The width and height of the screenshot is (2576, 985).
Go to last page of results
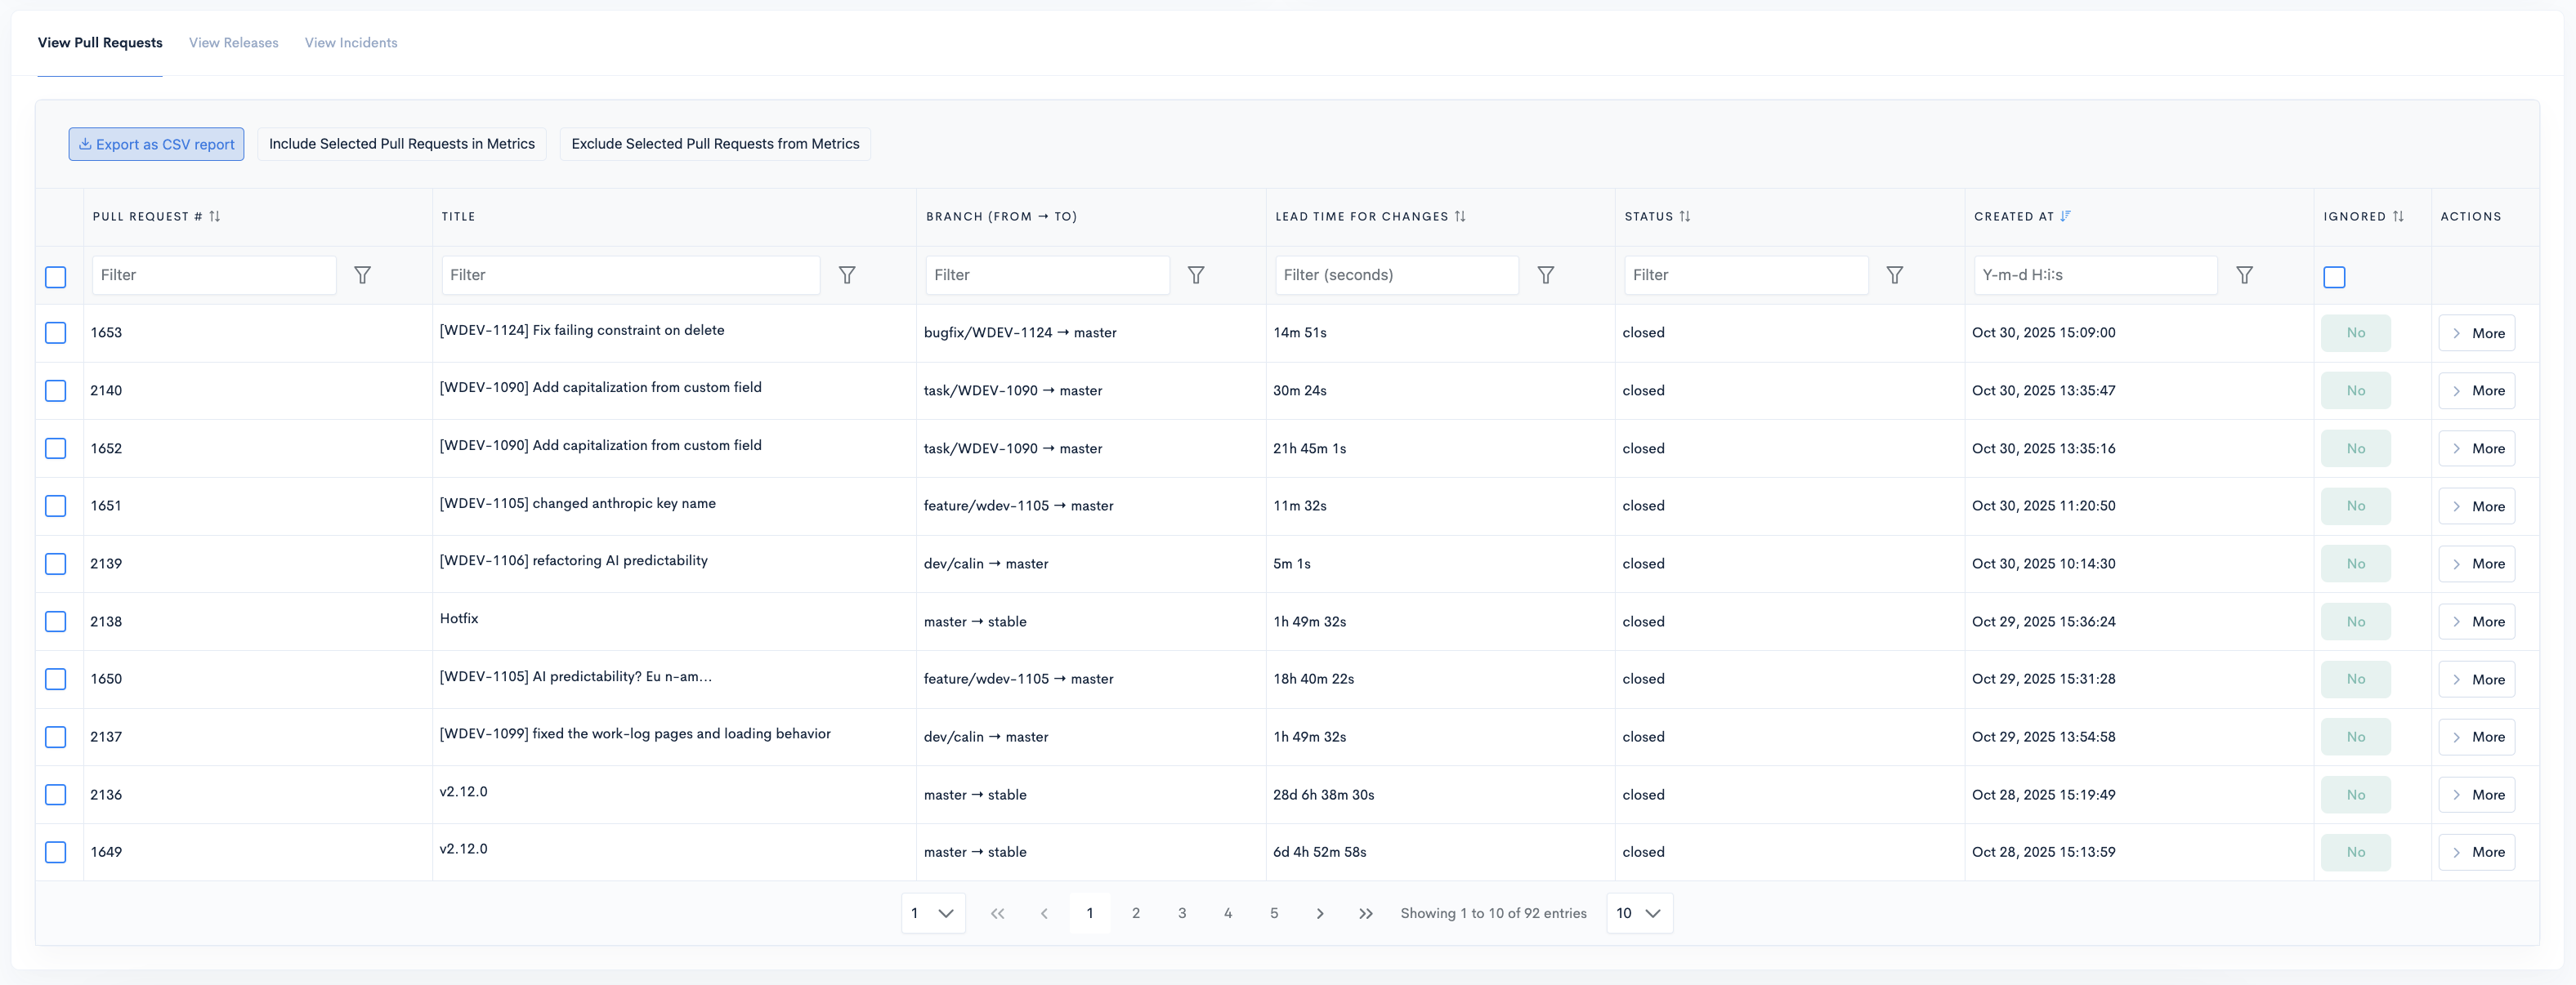(x=1365, y=913)
